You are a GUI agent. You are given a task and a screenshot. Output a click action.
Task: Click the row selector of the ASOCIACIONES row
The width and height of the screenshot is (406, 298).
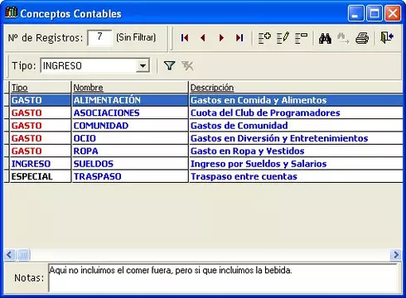7,113
